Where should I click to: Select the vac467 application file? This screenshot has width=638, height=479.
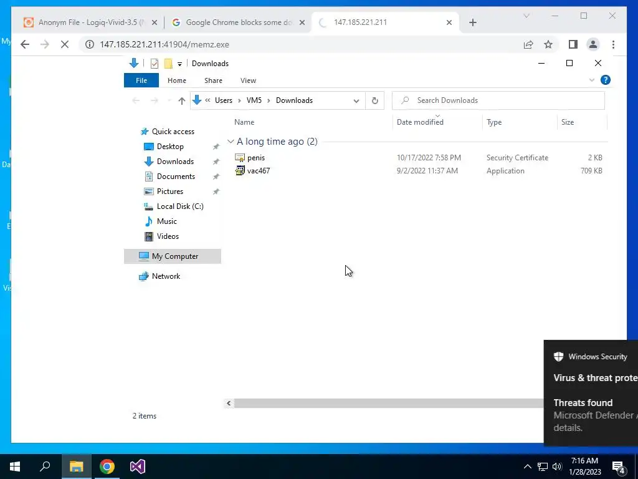259,171
